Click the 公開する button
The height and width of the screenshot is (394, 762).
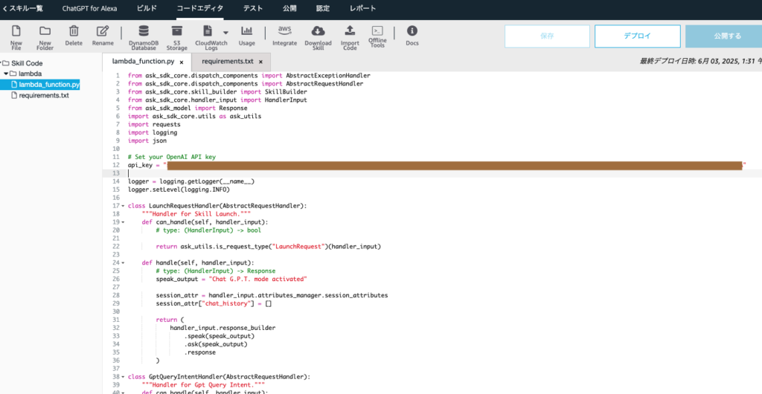point(724,36)
